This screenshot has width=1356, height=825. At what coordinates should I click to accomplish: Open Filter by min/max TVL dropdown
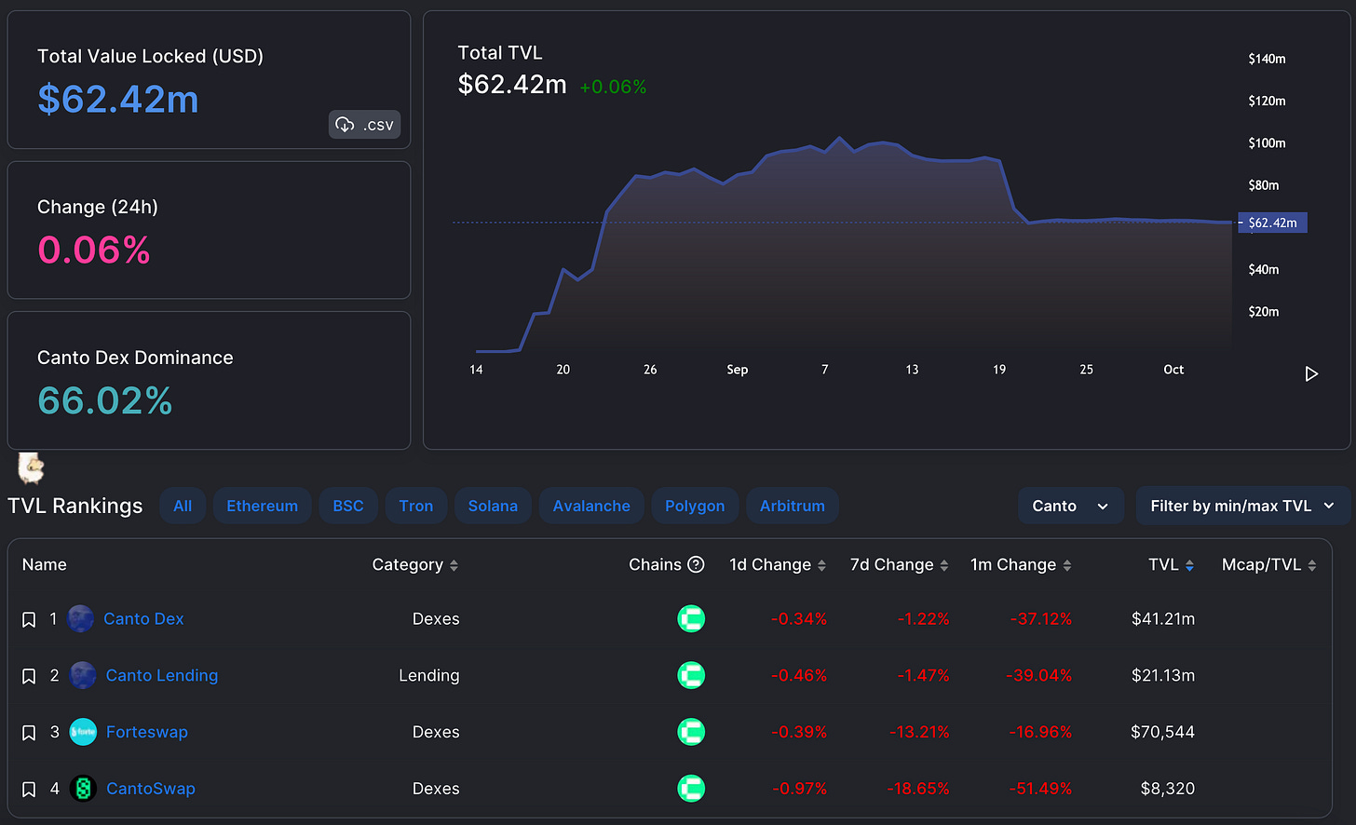tap(1243, 506)
